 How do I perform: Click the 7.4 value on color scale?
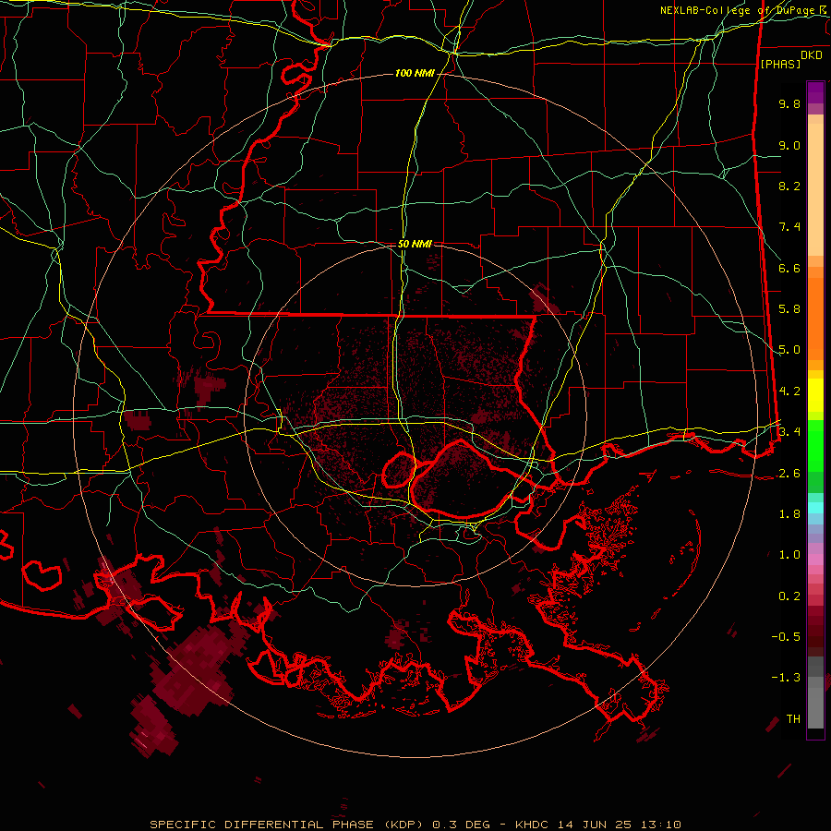789,227
